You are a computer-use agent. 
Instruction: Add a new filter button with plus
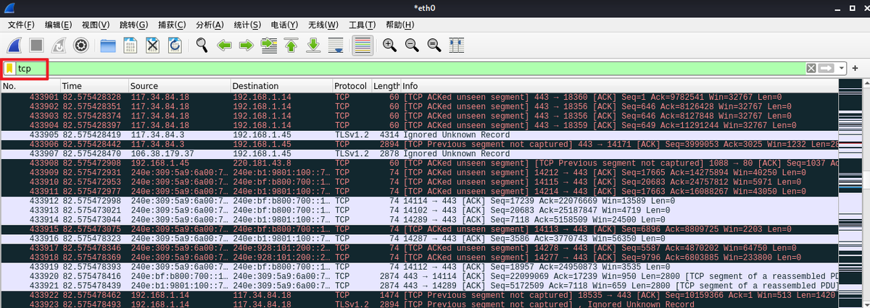[x=855, y=68]
